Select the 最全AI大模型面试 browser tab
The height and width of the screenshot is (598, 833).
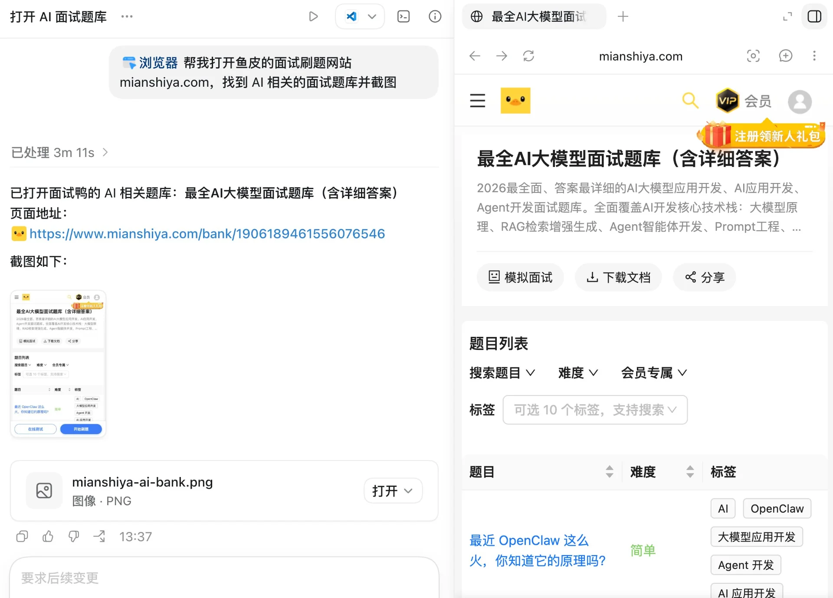point(534,16)
